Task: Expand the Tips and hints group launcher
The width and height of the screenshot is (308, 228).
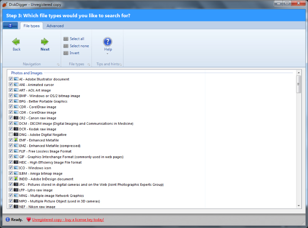Action: (121, 64)
